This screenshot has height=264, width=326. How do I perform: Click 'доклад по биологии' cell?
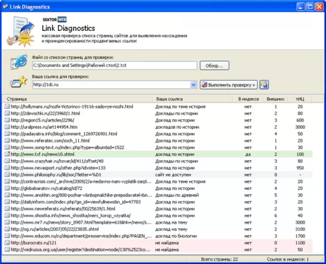(x=176, y=236)
